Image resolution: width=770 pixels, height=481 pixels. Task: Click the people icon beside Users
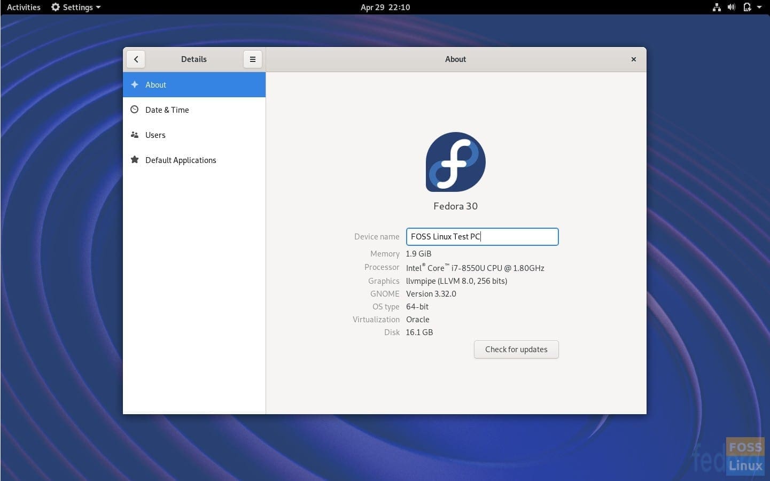[135, 135]
